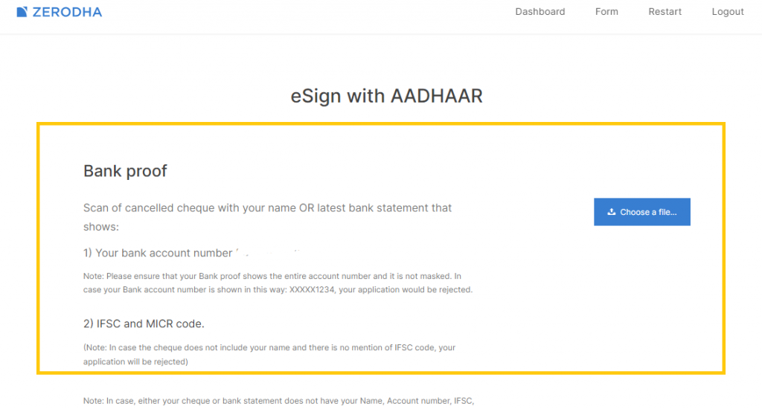Click the Zerodha blue logo icon
The image size is (762, 409).
coord(22,12)
